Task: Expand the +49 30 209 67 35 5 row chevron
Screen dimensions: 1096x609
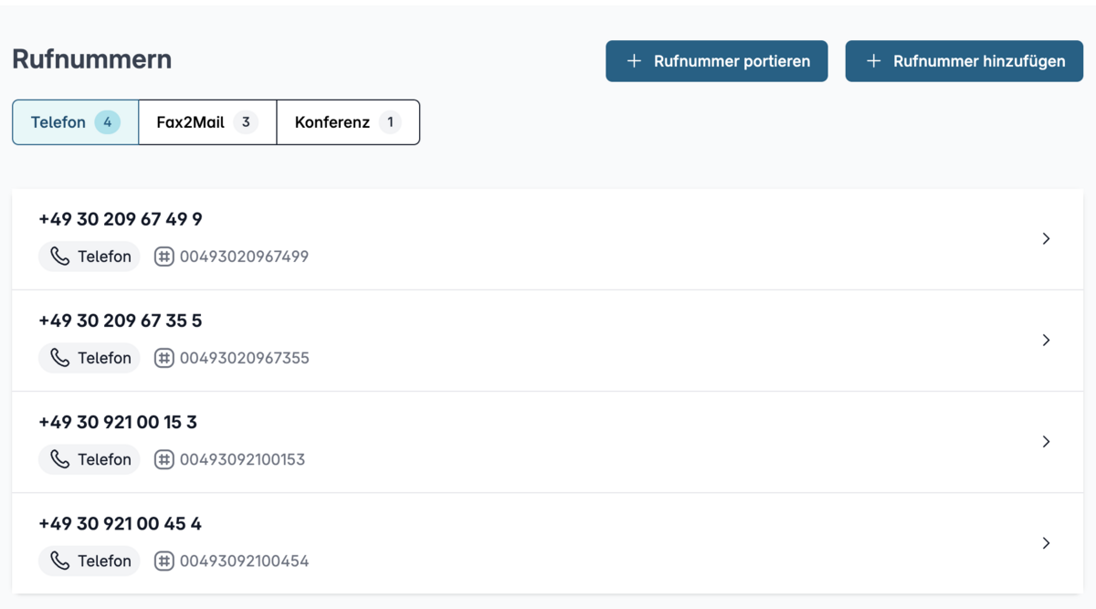Action: tap(1046, 341)
